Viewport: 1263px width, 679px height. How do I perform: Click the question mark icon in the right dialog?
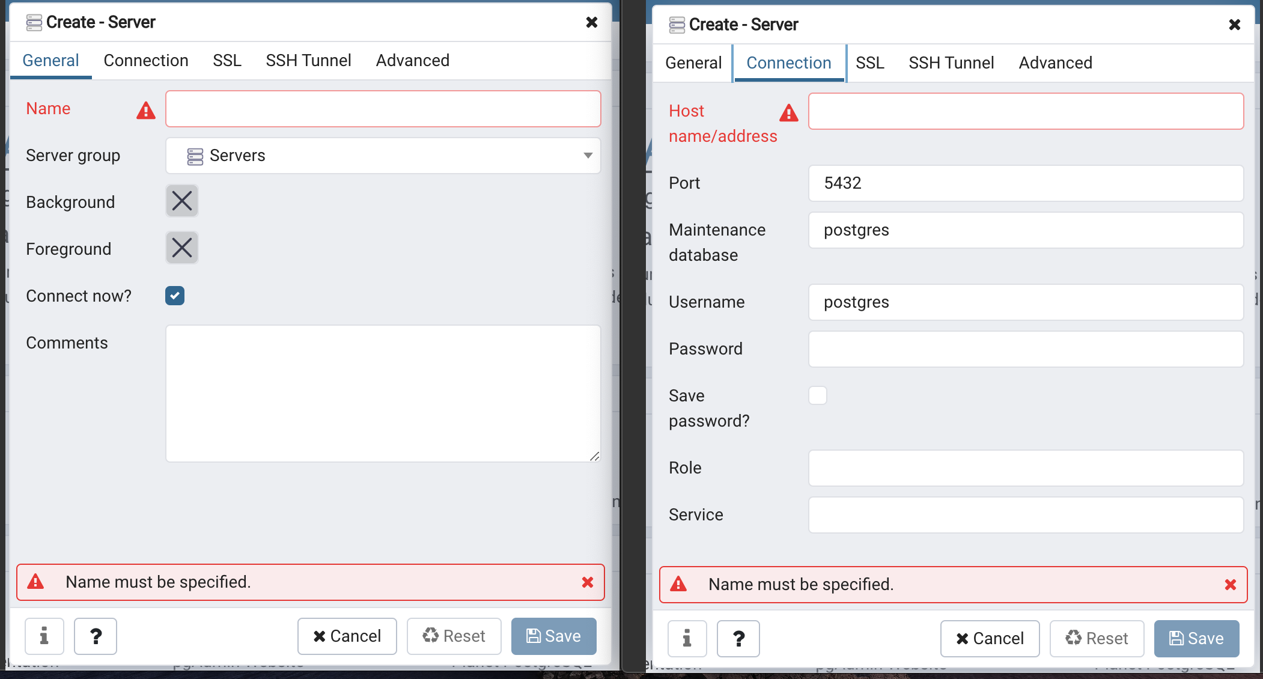(738, 639)
